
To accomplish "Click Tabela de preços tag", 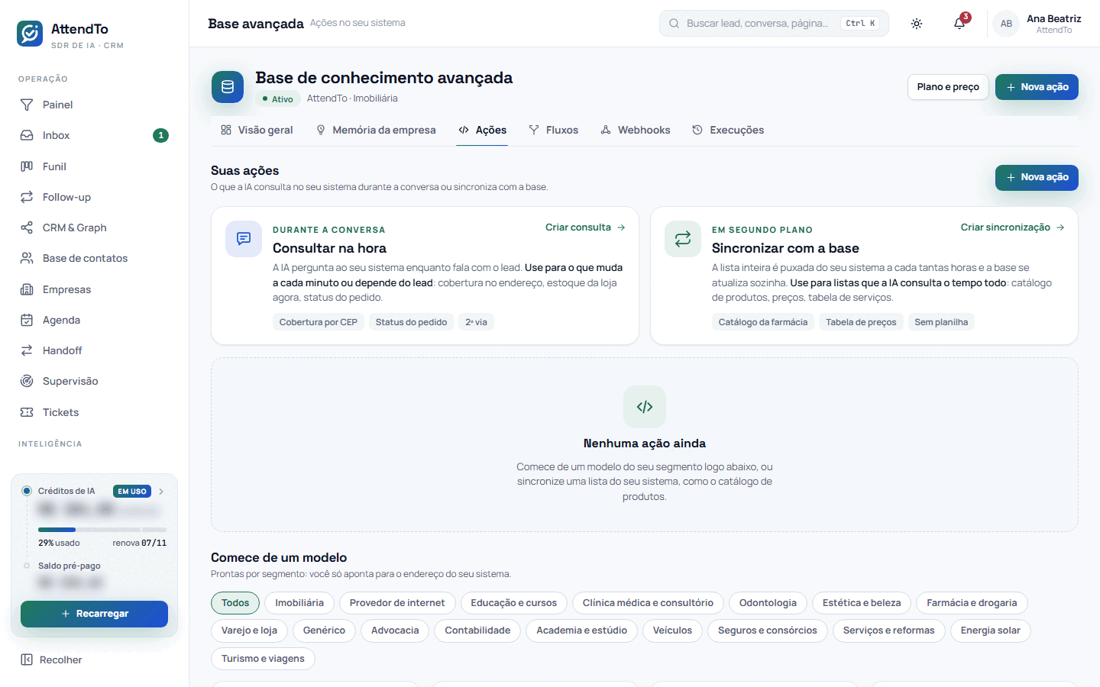I will point(861,322).
